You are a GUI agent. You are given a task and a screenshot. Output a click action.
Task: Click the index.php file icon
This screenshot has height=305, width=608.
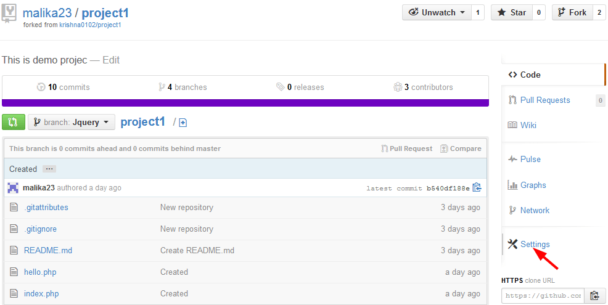pos(14,293)
